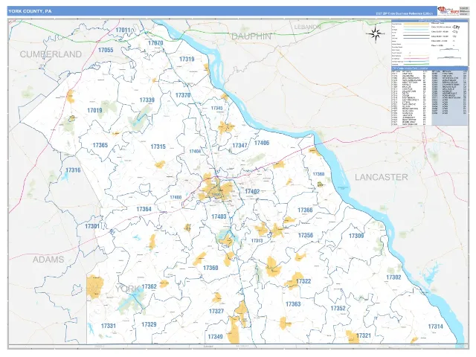
Task: Select ZIP code 17313 label
Action: (x=257, y=241)
